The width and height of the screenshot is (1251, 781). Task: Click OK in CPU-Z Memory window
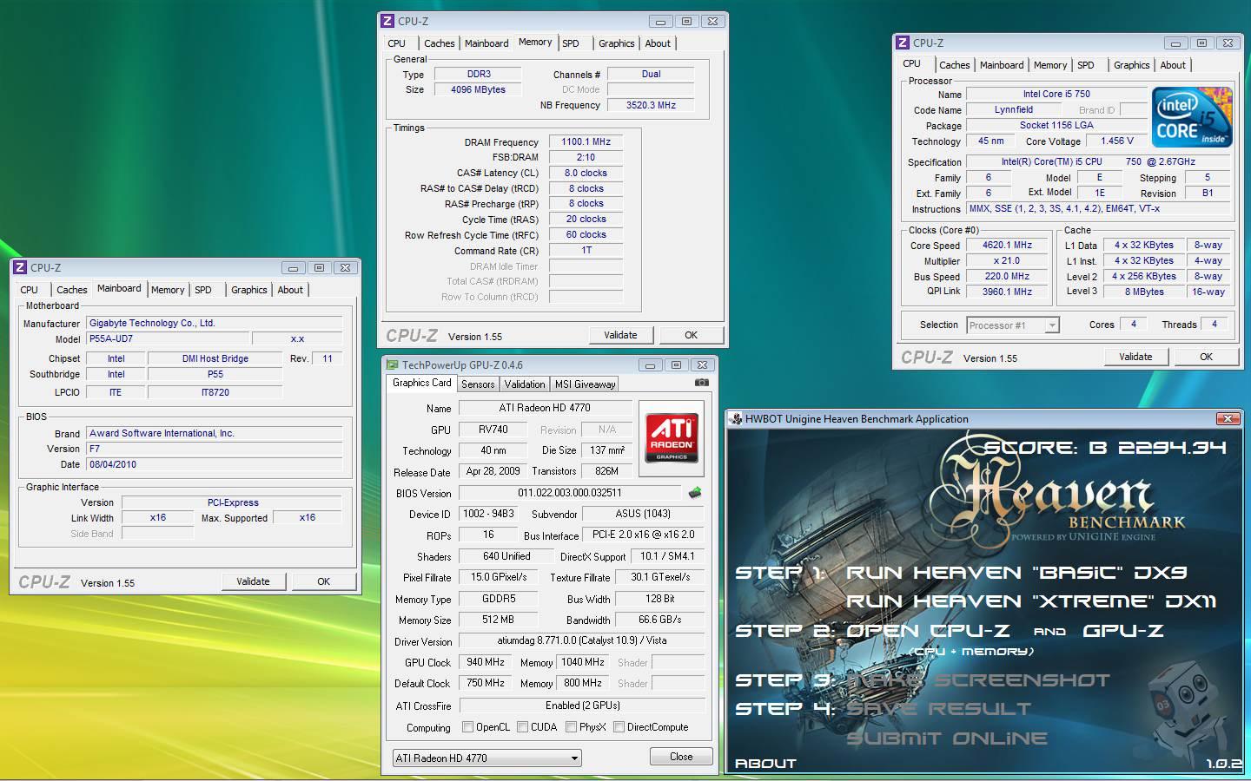pyautogui.click(x=691, y=335)
